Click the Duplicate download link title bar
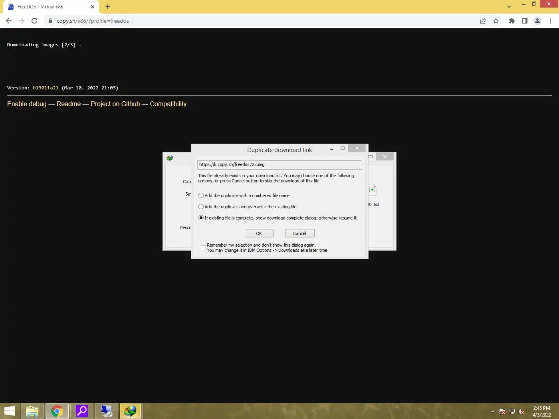559x419 pixels. (279, 150)
